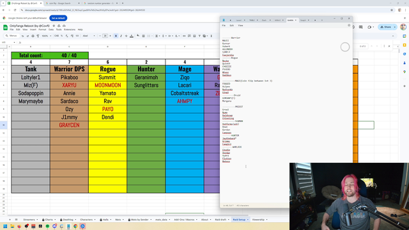Screen dimensions: 409x230
Task: Open the Raid Setup tab dropdown arrow
Action: coord(248,220)
